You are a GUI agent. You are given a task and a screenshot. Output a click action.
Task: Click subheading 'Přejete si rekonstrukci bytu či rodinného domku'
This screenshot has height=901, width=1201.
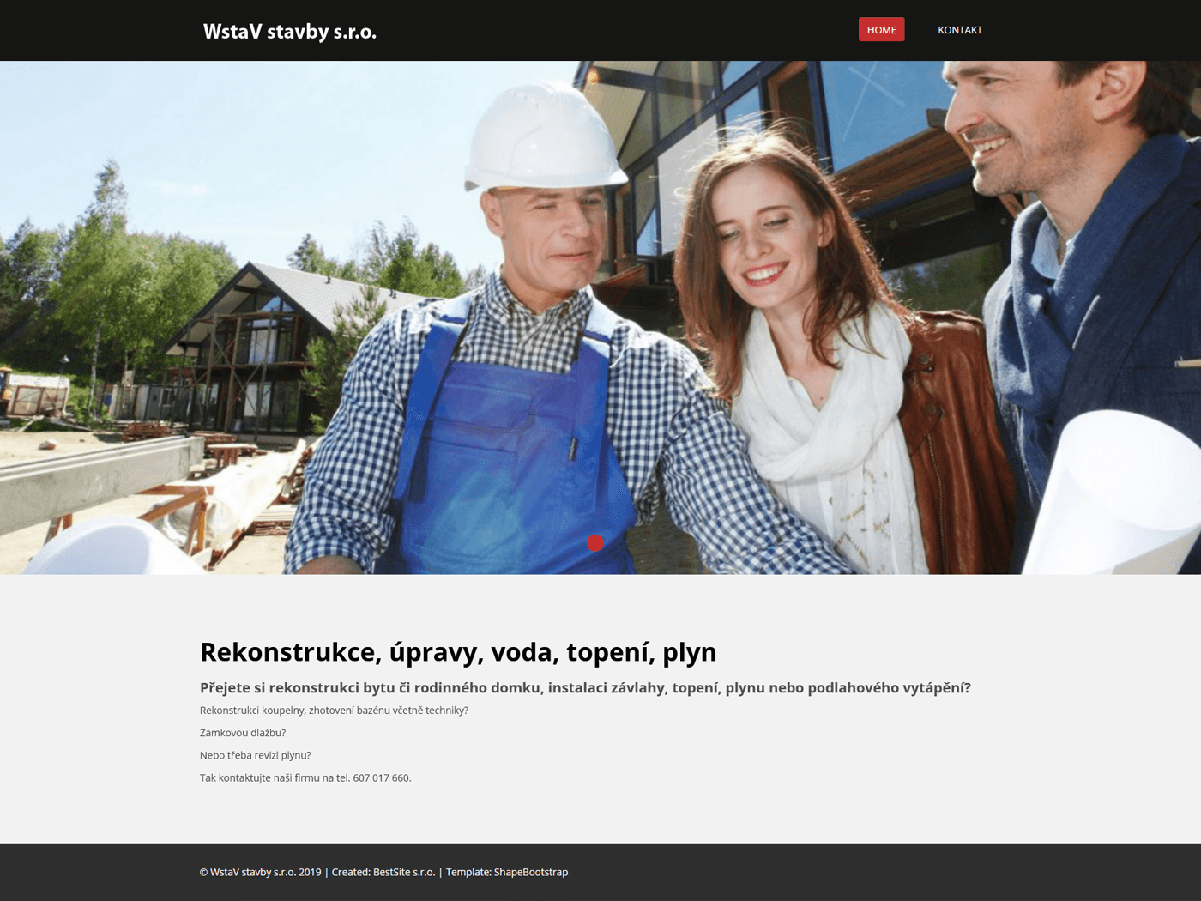(x=371, y=687)
